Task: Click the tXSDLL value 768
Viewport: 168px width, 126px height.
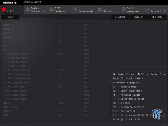Action: pos(61,103)
